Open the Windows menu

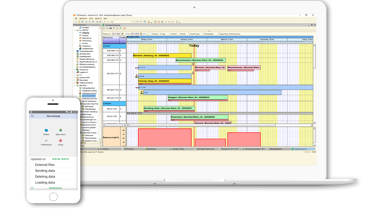click(98, 18)
